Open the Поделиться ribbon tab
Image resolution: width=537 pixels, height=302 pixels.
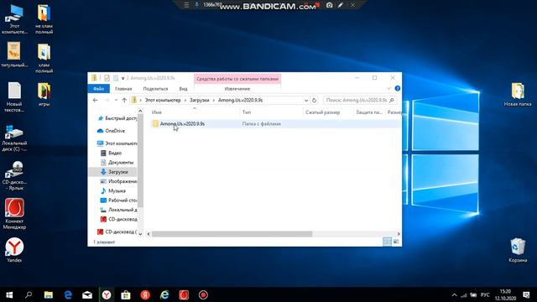pos(155,89)
